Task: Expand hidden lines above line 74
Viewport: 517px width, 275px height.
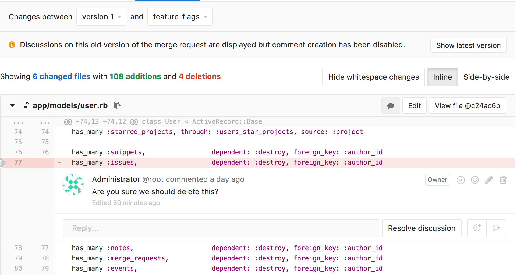Action: [18, 122]
